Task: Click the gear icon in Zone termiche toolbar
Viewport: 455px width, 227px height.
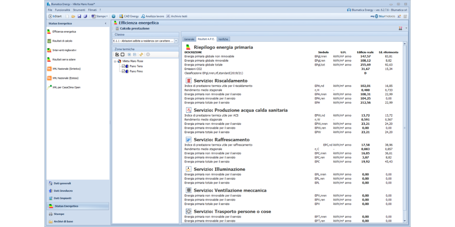Action: tap(148, 54)
